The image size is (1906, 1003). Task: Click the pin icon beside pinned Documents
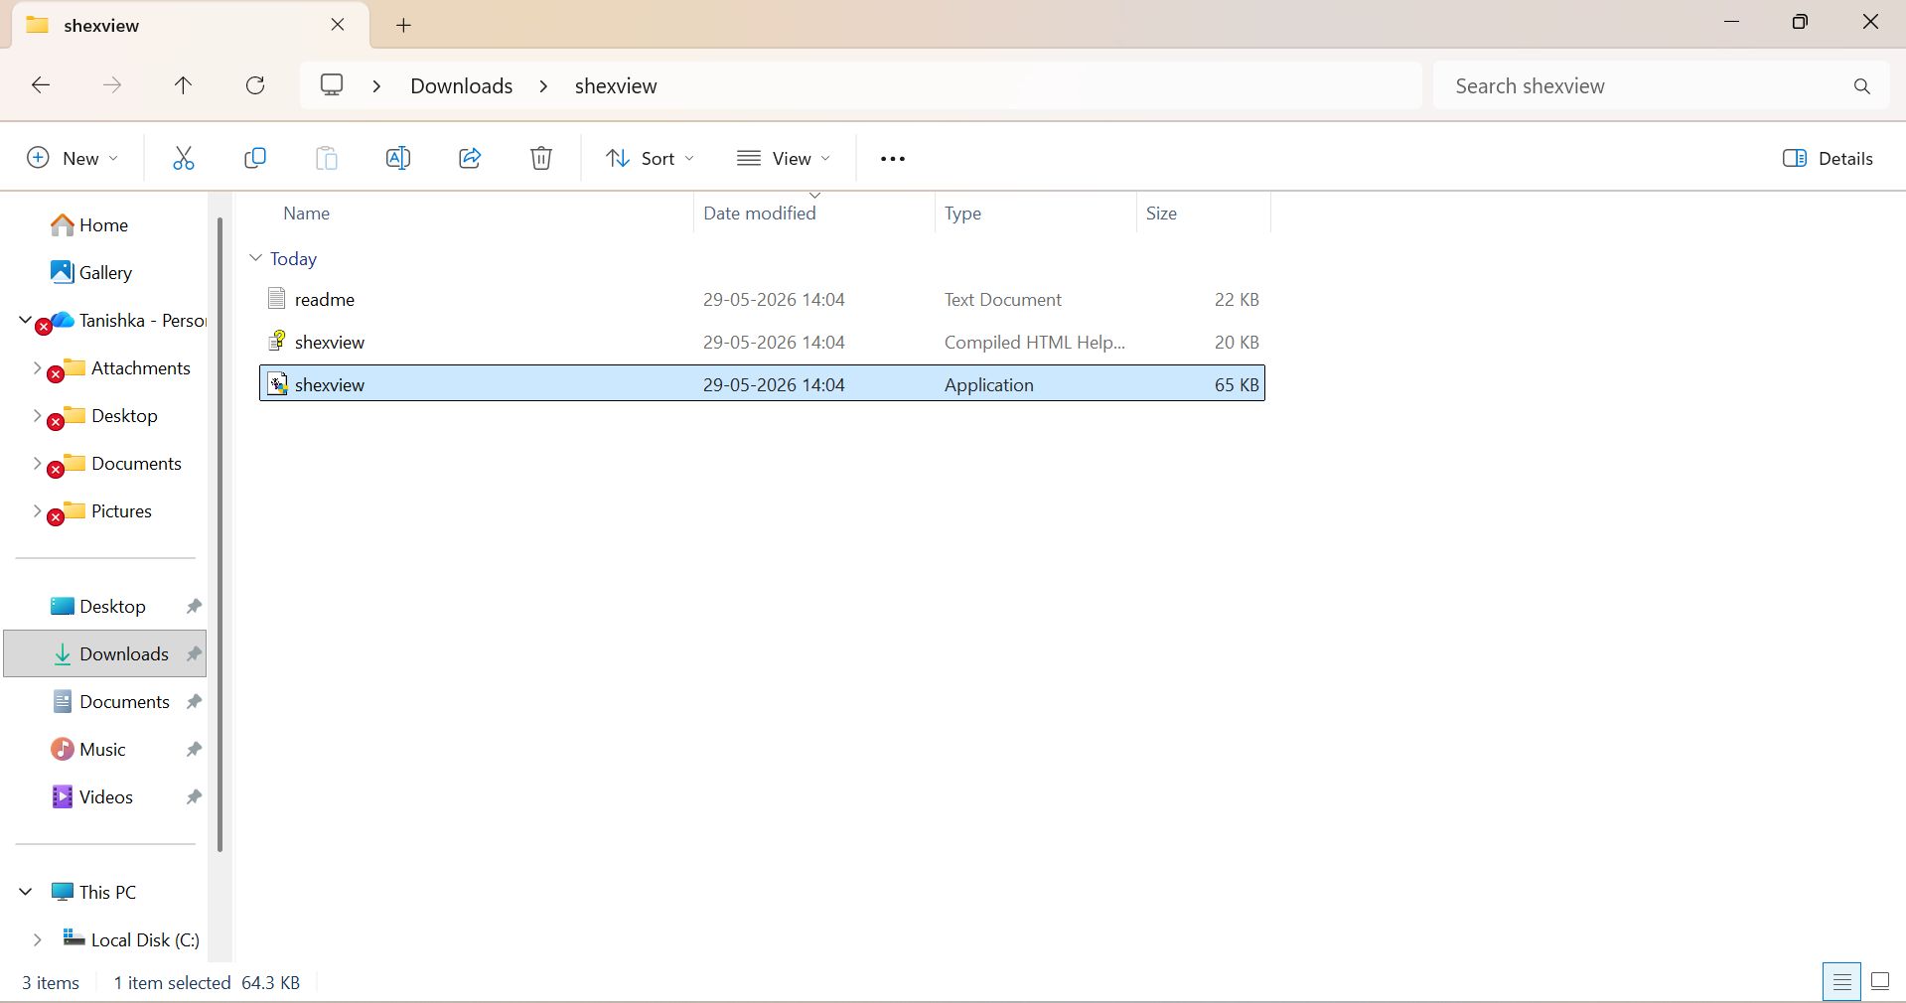(194, 702)
